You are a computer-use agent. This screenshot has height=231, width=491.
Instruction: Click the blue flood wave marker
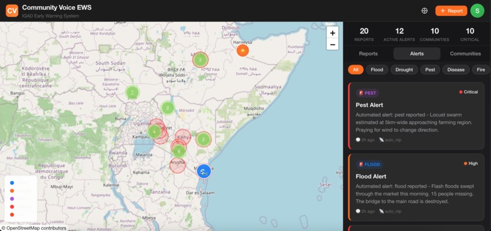(204, 171)
